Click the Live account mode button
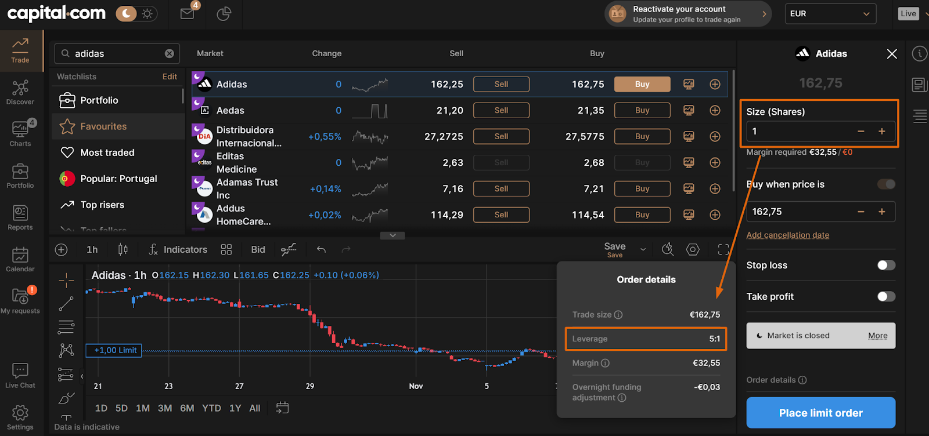929x436 pixels. click(908, 13)
